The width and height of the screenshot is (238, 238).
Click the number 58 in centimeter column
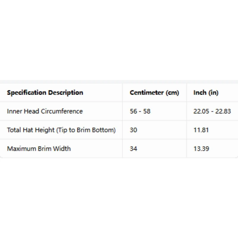click(x=147, y=111)
